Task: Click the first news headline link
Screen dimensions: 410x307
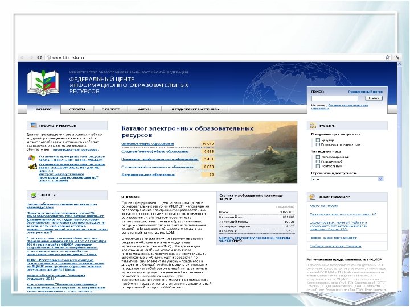Action: pyautogui.click(x=61, y=205)
